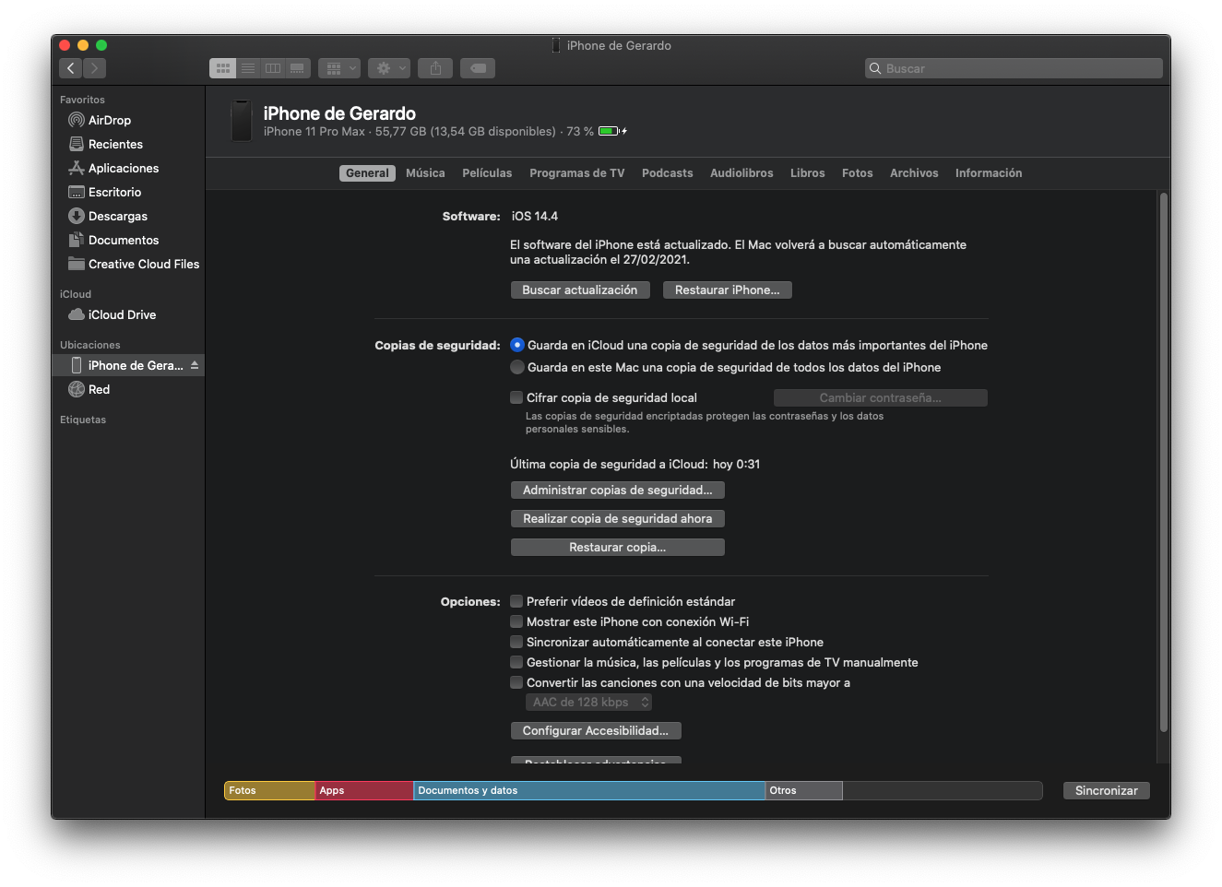Image resolution: width=1222 pixels, height=887 pixels.
Task: Open AirDrop from the sidebar
Action: [x=107, y=120]
